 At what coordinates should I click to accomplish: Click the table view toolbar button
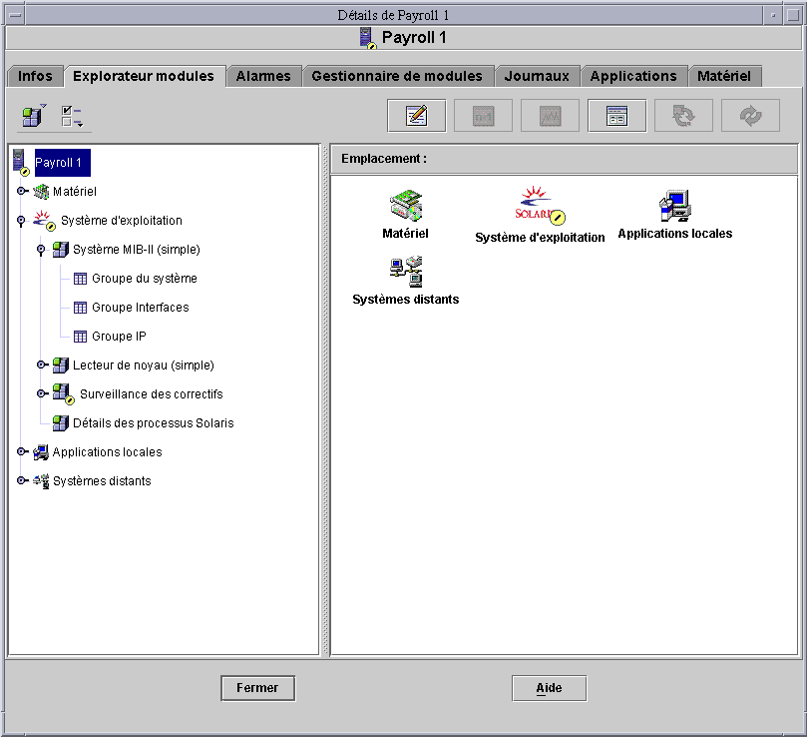coord(617,116)
